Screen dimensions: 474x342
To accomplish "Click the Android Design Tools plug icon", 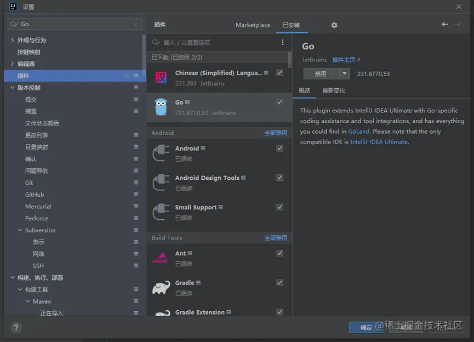I will coord(161,183).
